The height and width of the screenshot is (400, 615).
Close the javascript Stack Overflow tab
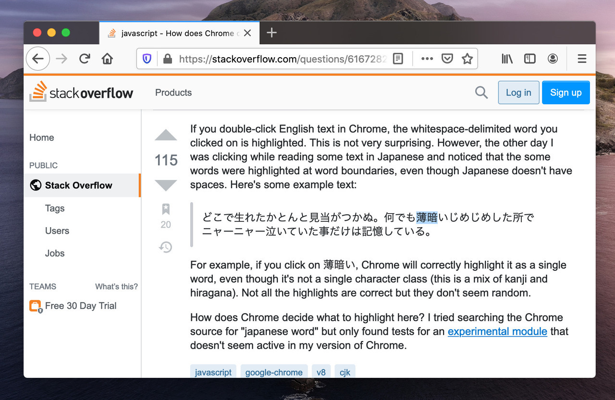(247, 33)
